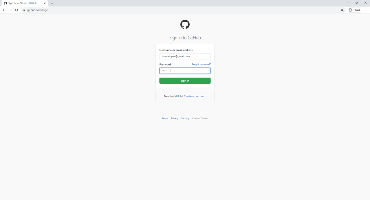Open Chrome three-dot menu

click(366, 10)
